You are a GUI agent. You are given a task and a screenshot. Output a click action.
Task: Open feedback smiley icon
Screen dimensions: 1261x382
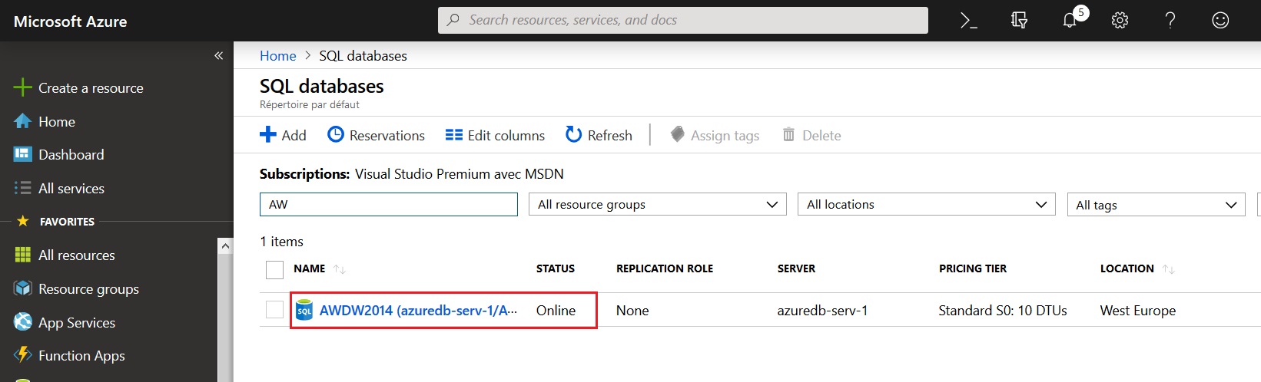[1220, 21]
